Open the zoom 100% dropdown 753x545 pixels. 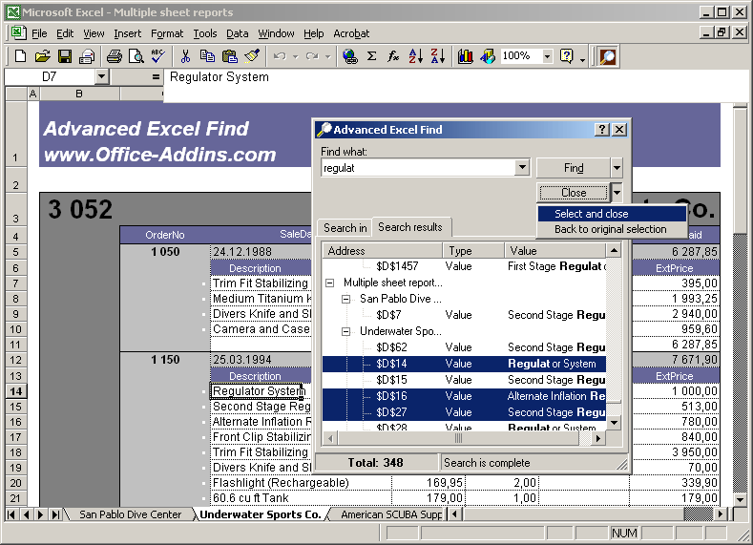point(547,56)
